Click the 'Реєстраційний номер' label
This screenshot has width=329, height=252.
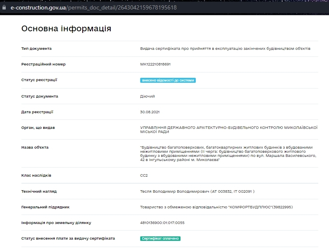(x=44, y=64)
